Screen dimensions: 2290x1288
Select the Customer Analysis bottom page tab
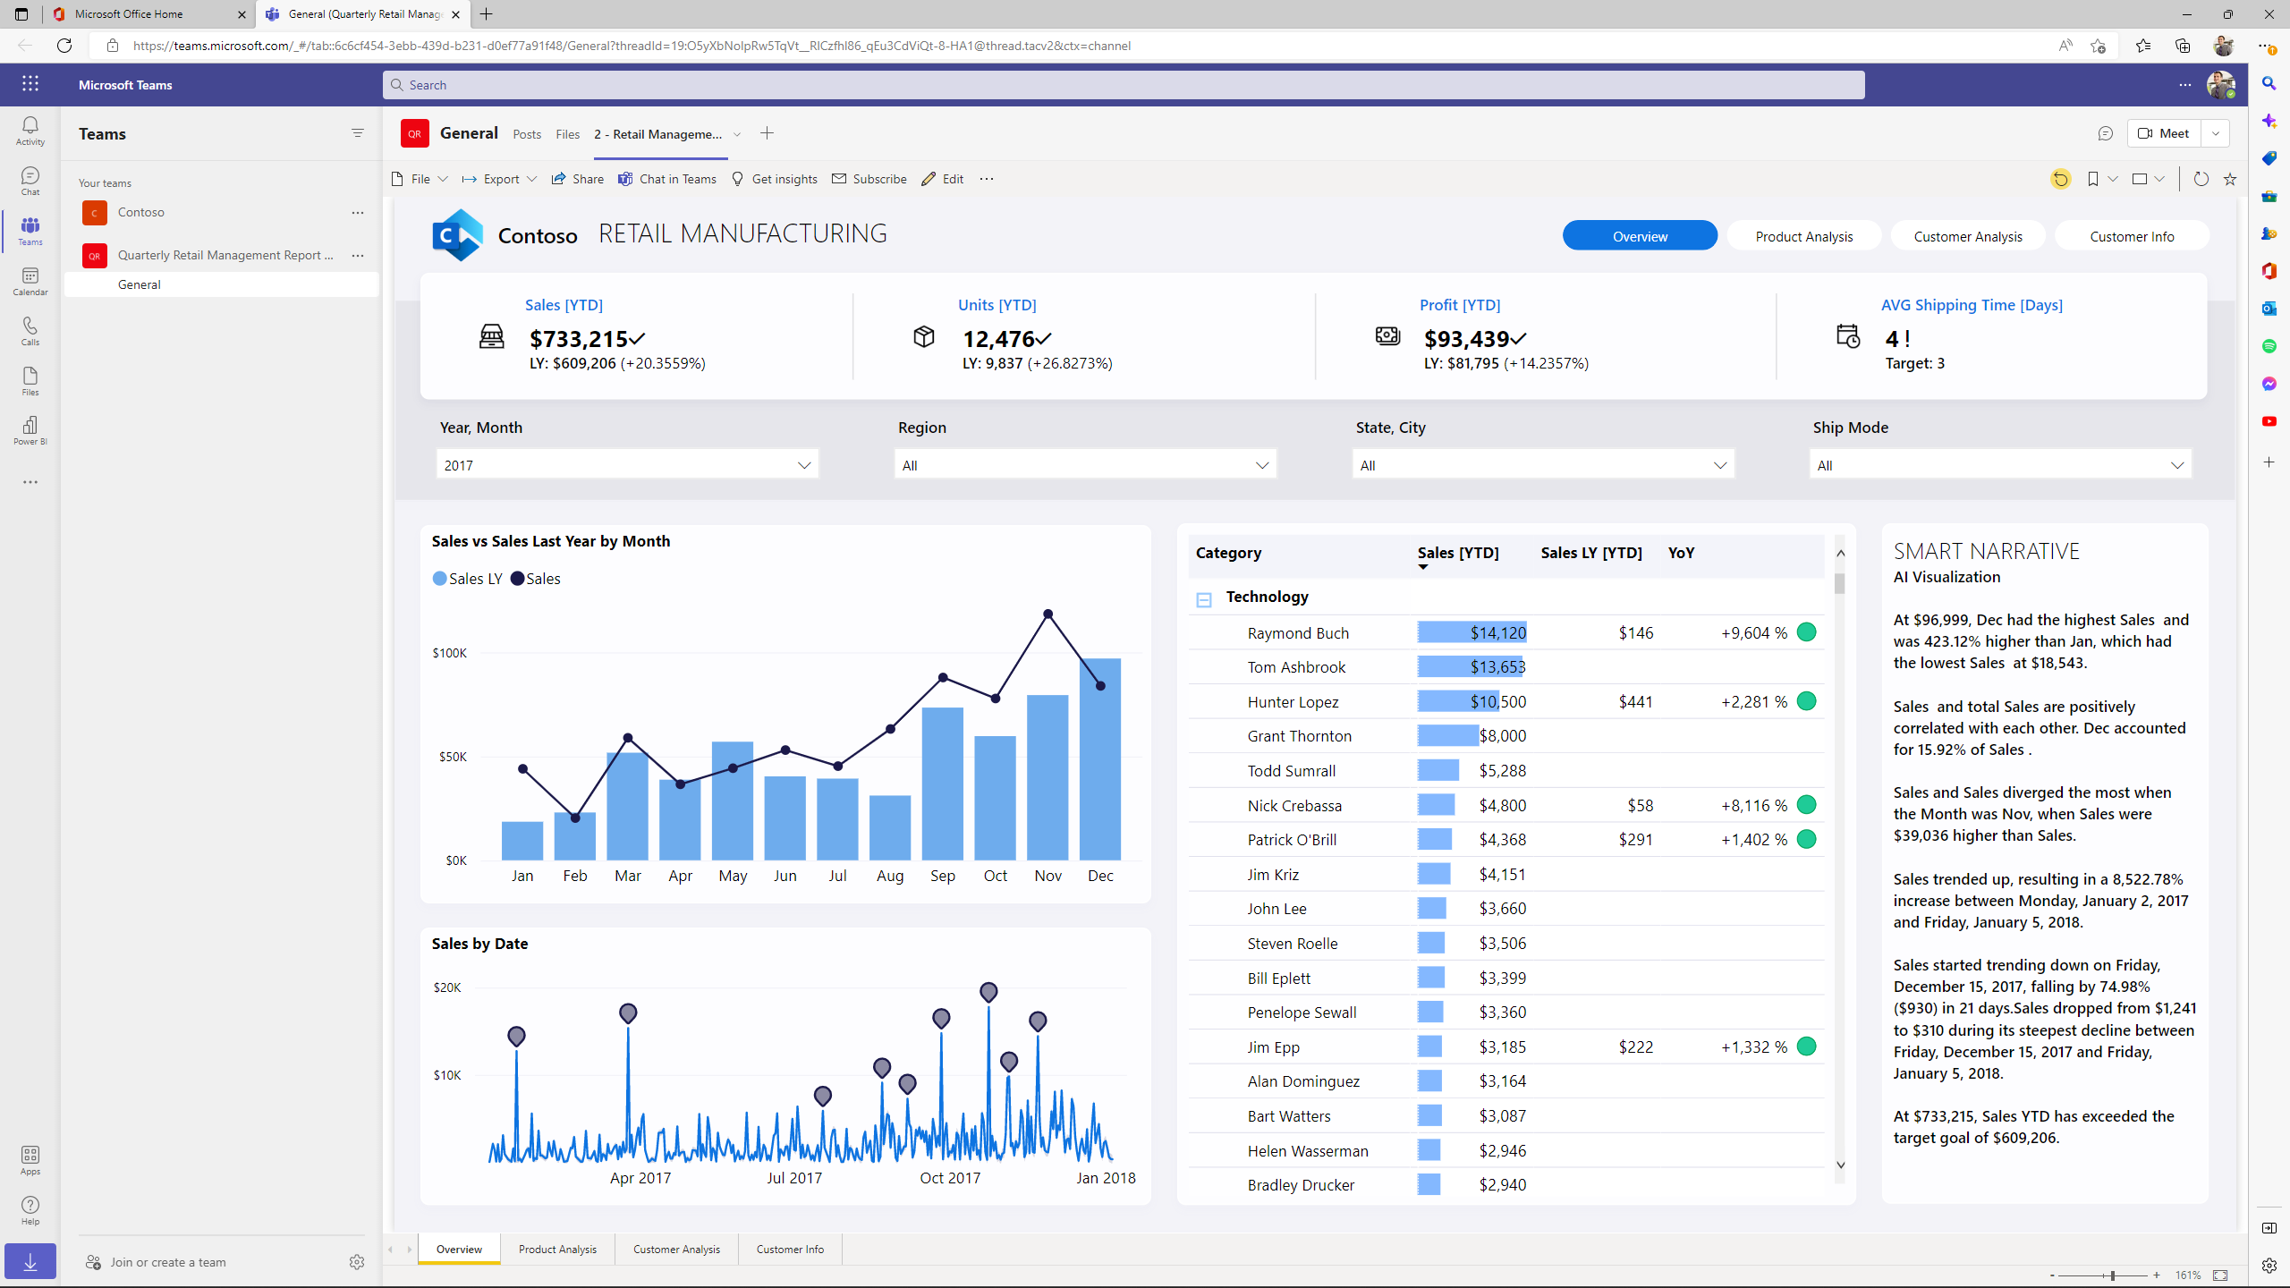pyautogui.click(x=676, y=1250)
